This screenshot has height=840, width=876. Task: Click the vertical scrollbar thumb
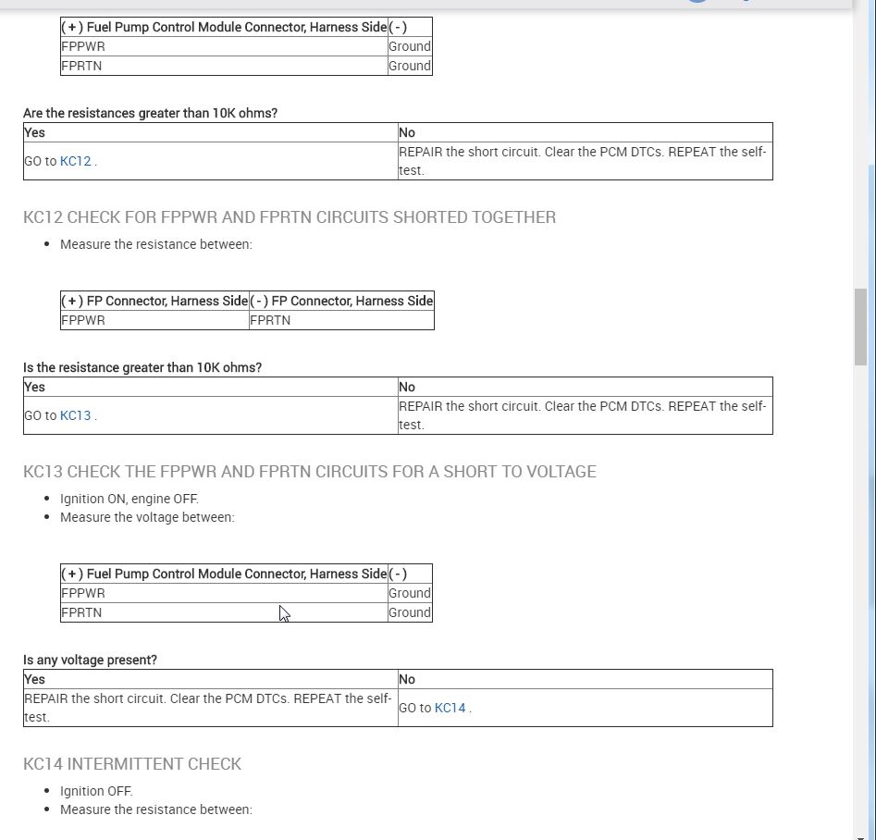pos(860,326)
